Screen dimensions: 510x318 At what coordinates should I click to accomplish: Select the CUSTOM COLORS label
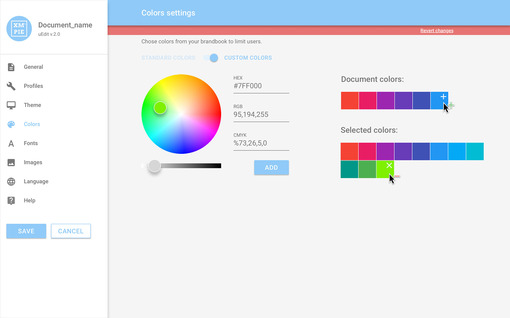tap(248, 58)
